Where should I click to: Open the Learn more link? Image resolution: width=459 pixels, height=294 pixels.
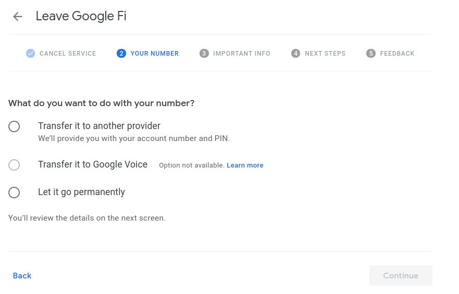(x=245, y=165)
